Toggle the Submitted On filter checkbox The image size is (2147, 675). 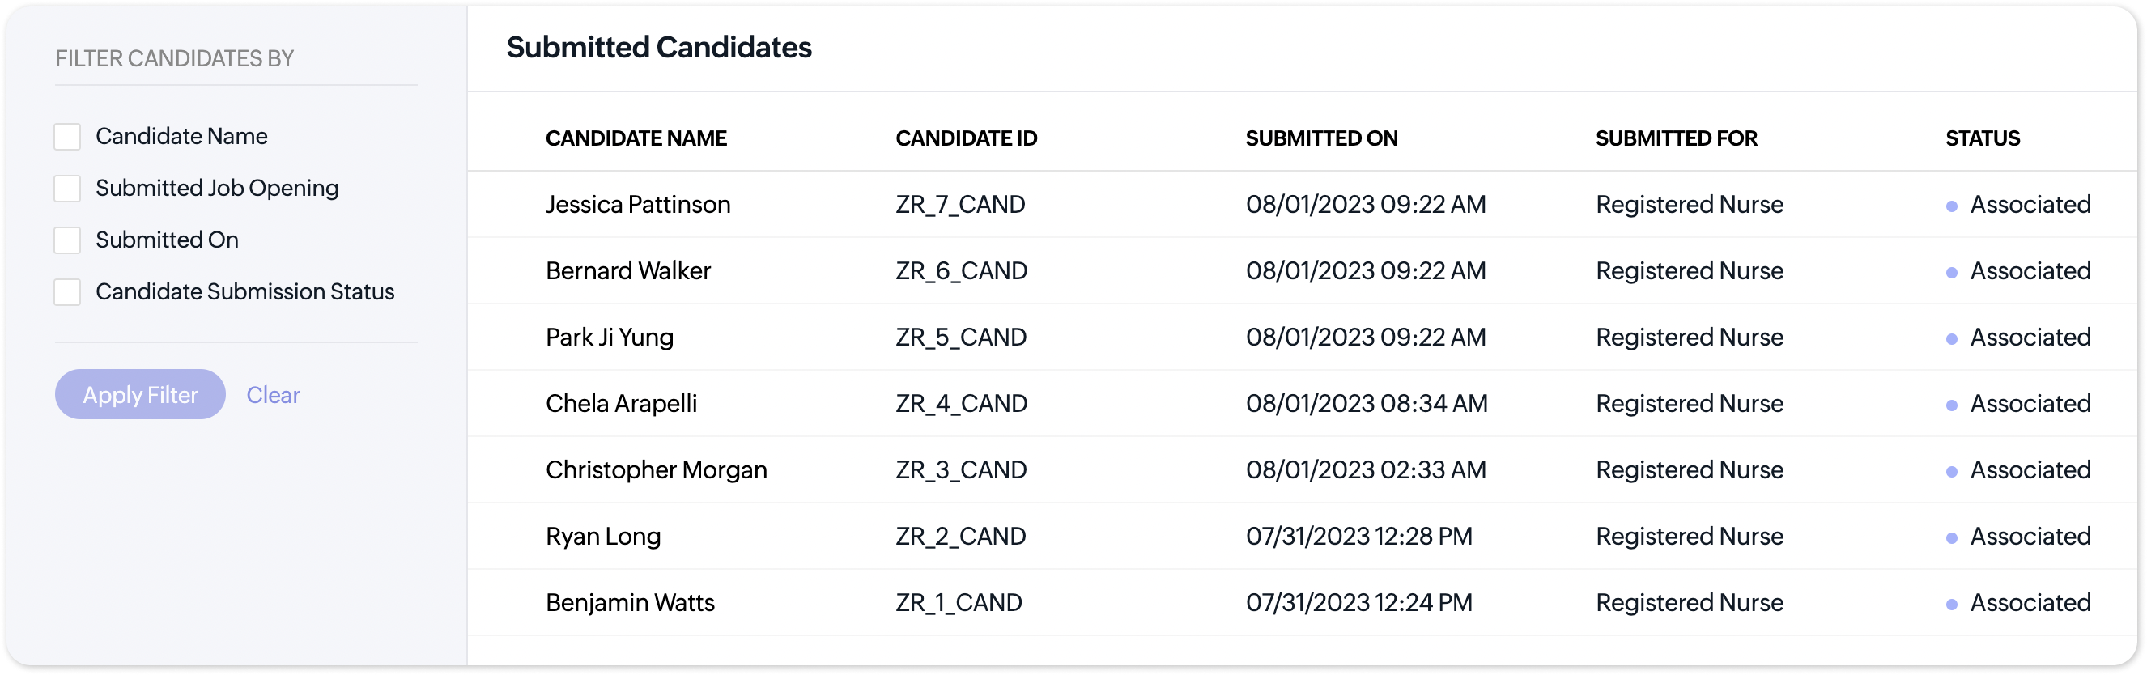coord(67,240)
